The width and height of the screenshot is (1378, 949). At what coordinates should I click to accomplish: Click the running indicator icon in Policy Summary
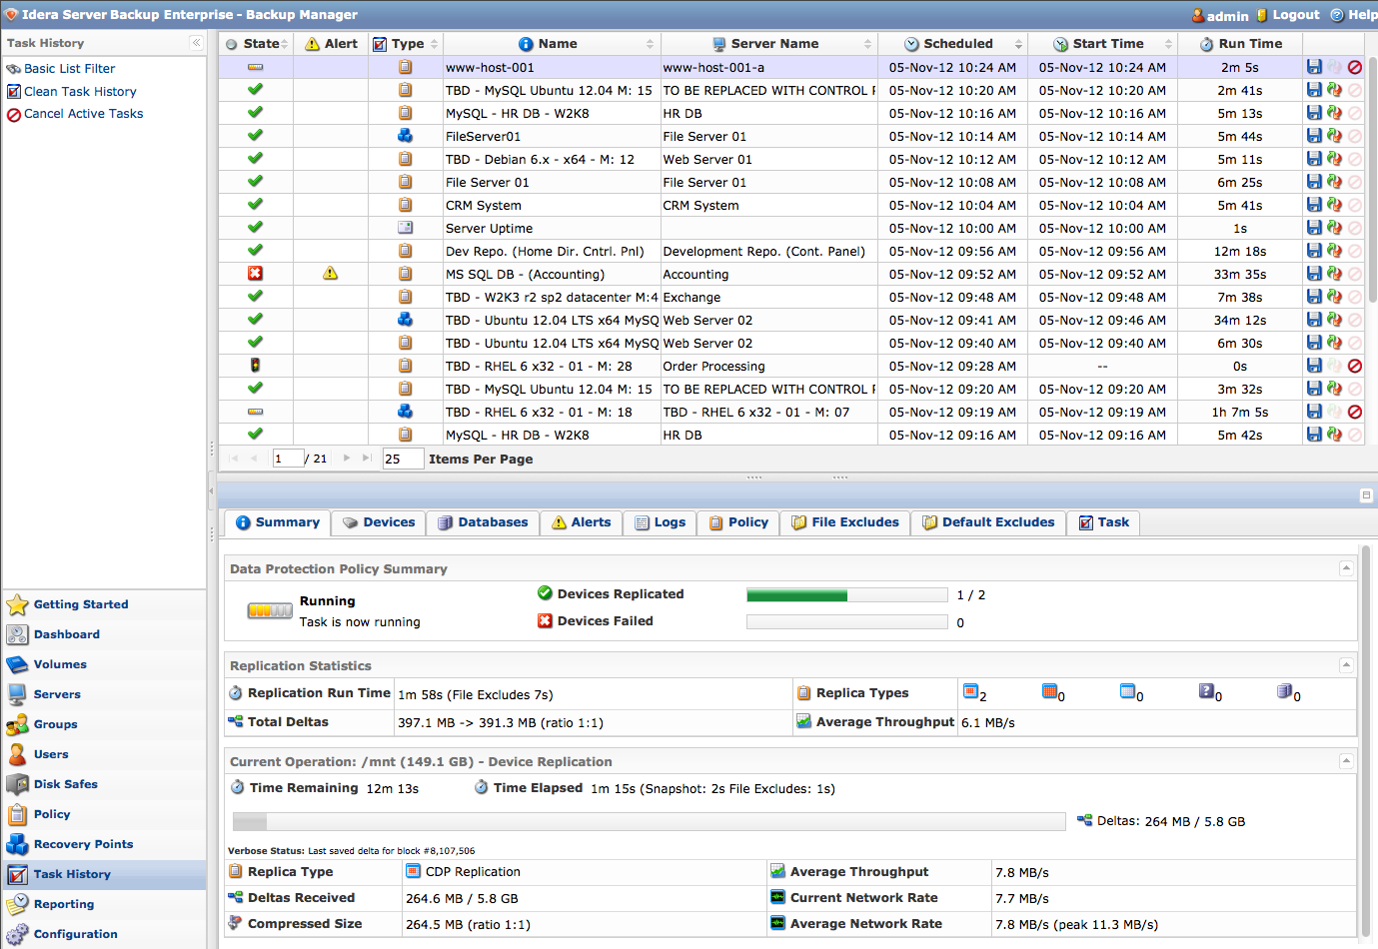pos(270,610)
